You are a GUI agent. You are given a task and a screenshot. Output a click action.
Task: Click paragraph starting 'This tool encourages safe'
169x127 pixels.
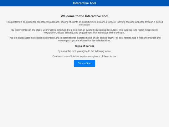pyautogui.click(x=84, y=39)
